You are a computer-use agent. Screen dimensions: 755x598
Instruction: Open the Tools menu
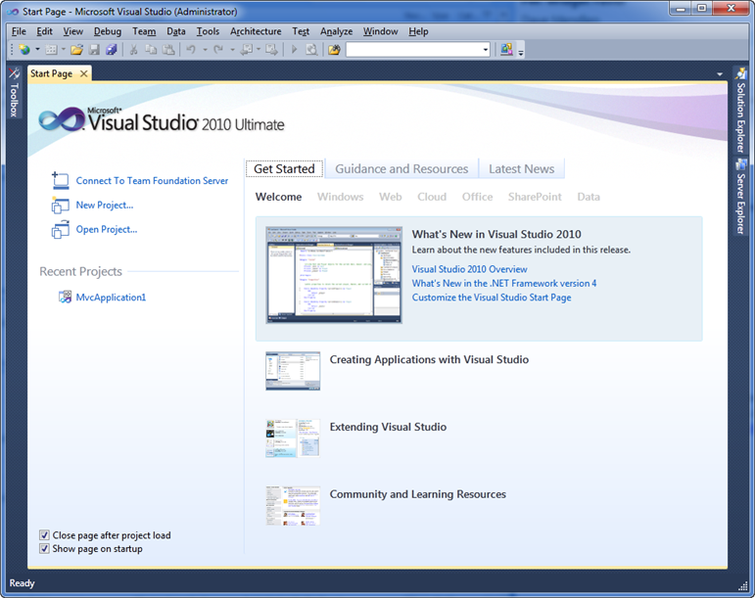[x=208, y=31]
